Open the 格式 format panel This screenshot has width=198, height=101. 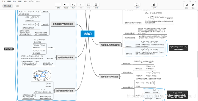(x=193, y=5)
